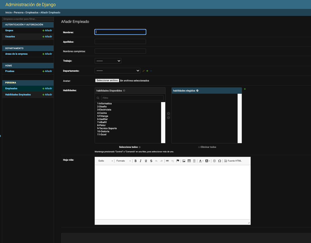Add a new Departamento with green plus
This screenshot has width=311, height=243.
(x=147, y=71)
